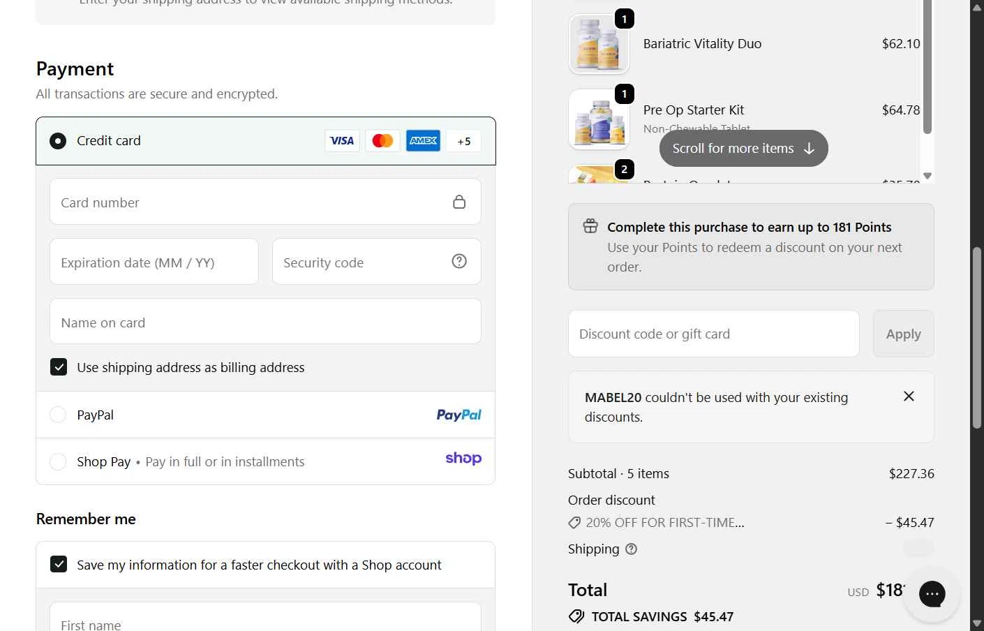
Task: Click the quantity badge 1 on Pre Op Starter Kit
Action: tap(625, 94)
